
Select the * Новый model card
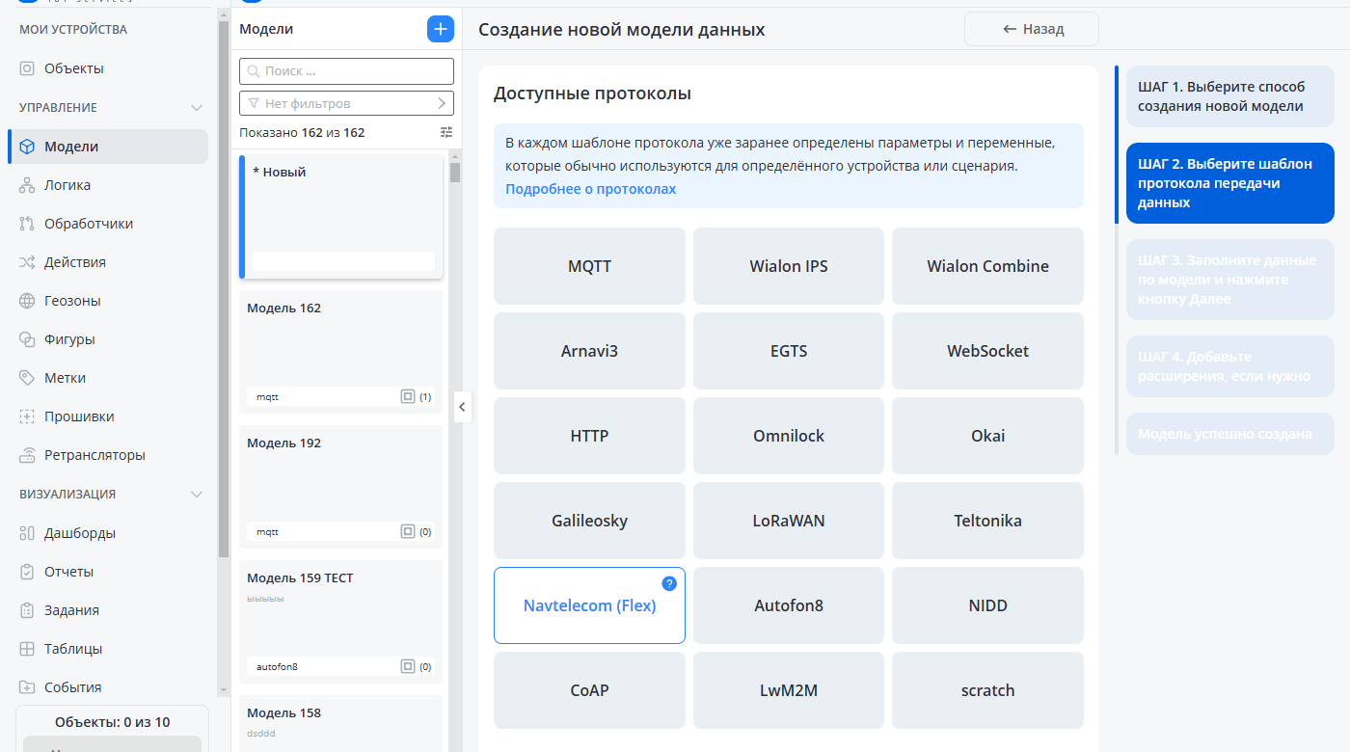pos(340,217)
